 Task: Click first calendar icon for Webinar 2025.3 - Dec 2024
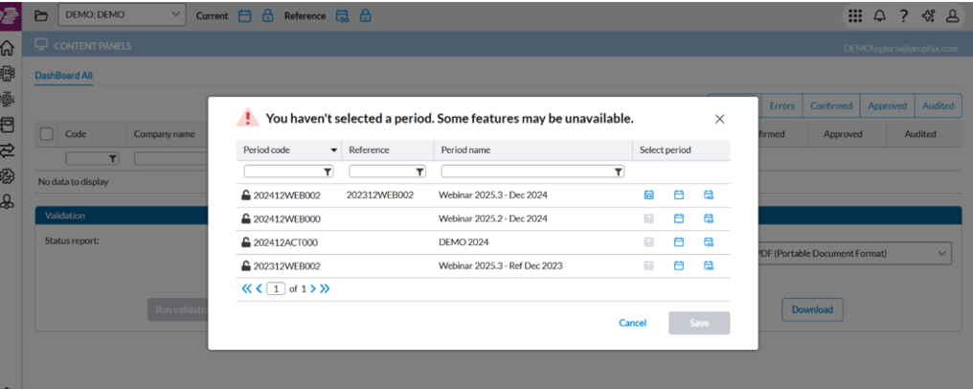tap(648, 194)
